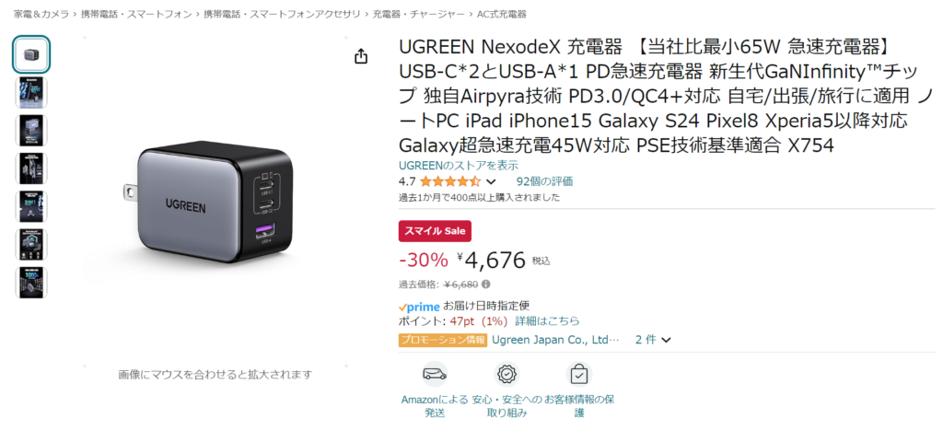Click the star rating icons

[x=450, y=181]
